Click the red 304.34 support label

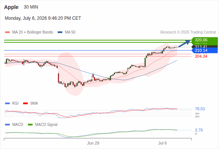coord(201,56)
